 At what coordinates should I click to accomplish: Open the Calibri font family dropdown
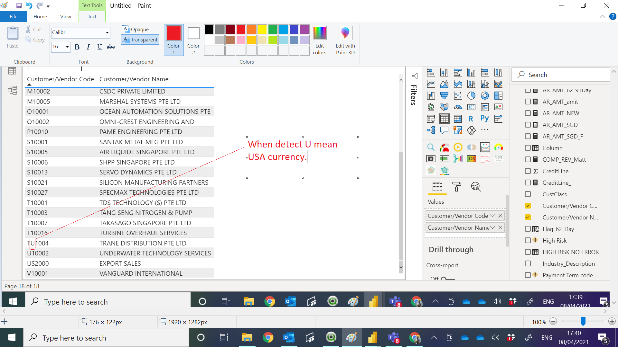point(107,32)
